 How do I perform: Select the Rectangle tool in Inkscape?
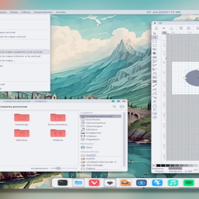pos(155,41)
